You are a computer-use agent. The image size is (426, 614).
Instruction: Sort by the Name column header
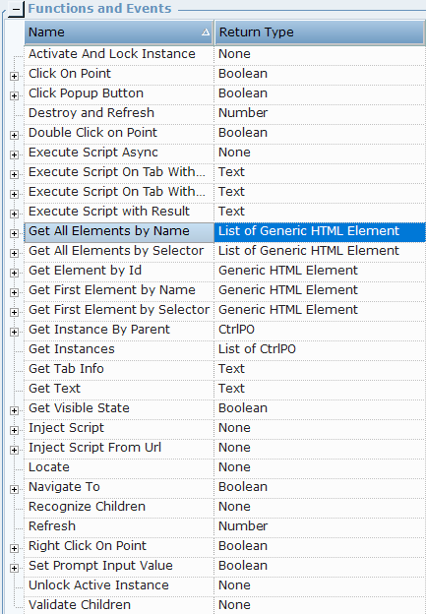coord(119,32)
